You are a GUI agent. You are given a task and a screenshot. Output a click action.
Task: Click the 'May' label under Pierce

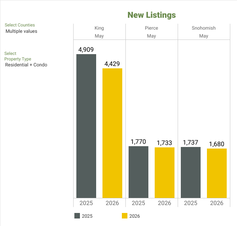(152, 36)
